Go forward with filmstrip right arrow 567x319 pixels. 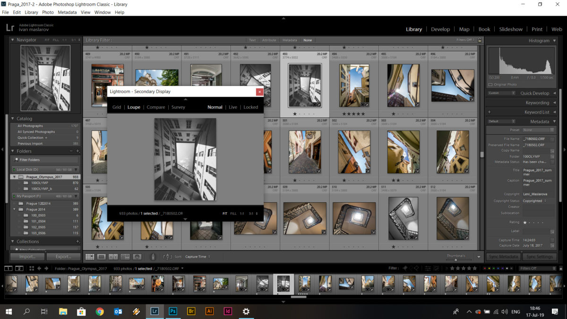(46, 268)
